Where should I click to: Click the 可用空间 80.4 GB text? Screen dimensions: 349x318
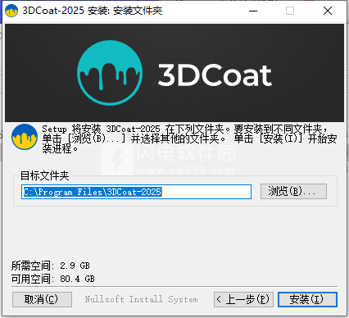(53, 279)
